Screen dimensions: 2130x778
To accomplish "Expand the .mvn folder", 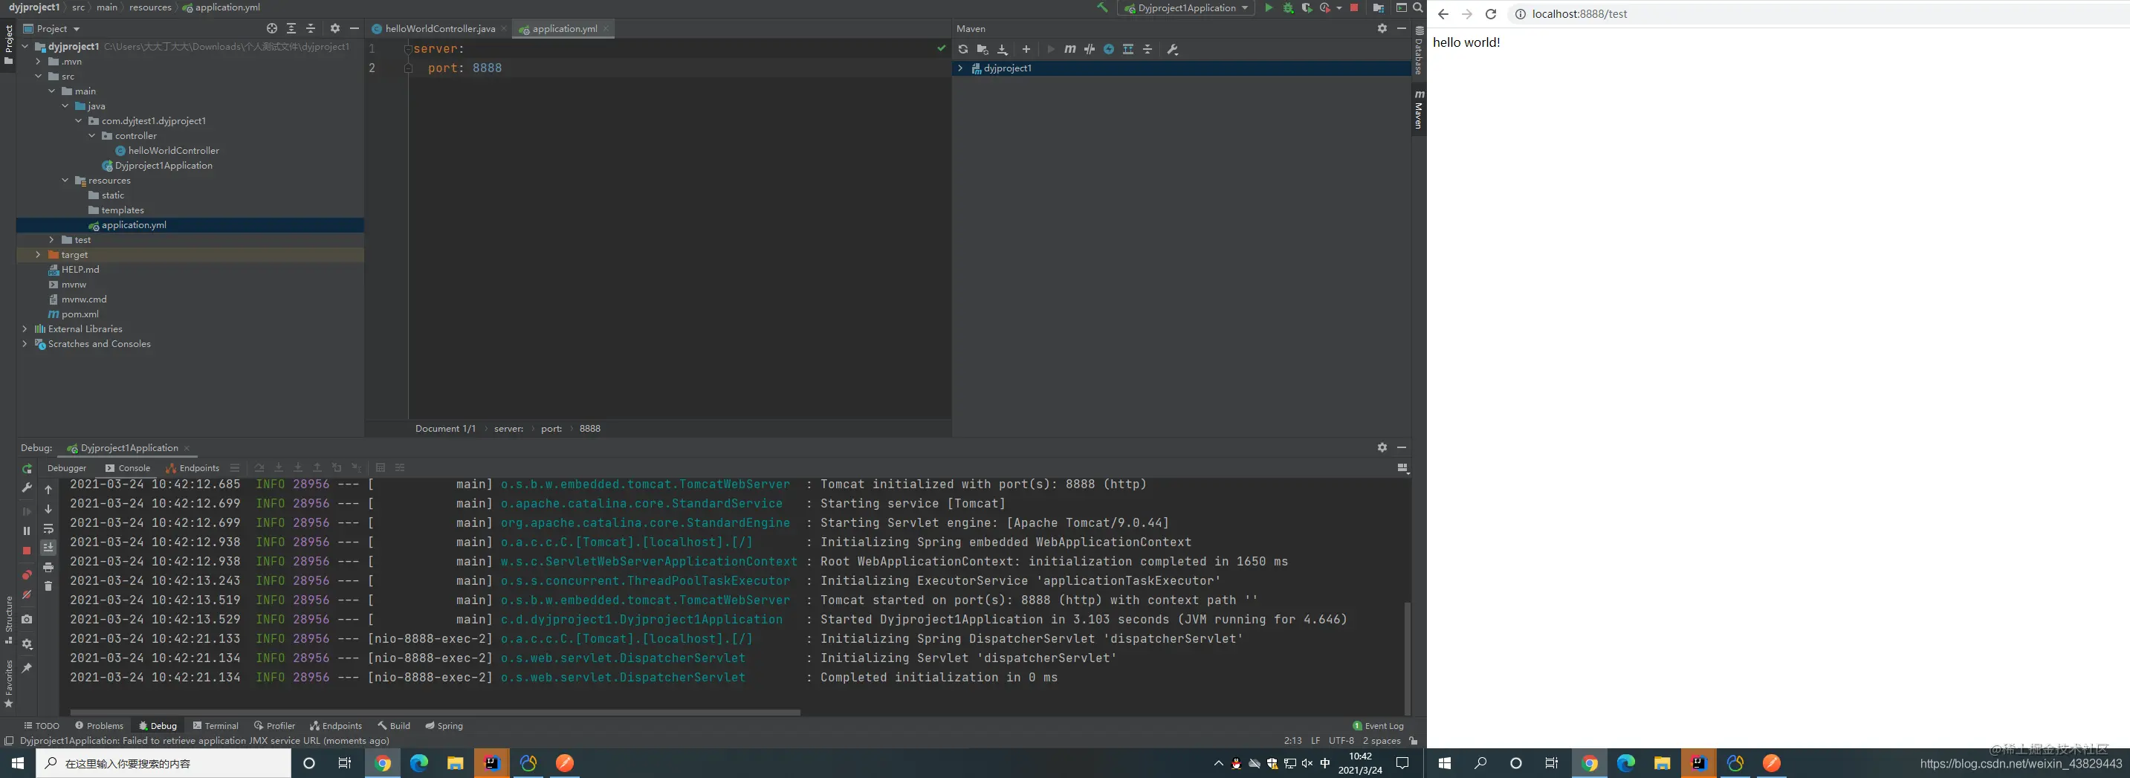I will [38, 61].
